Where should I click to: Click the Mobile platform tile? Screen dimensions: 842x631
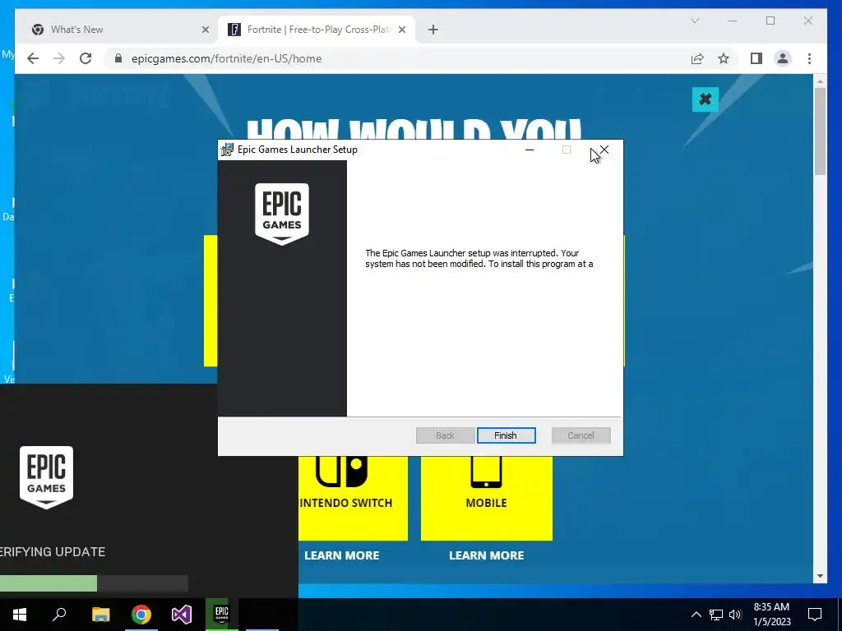[487, 497]
